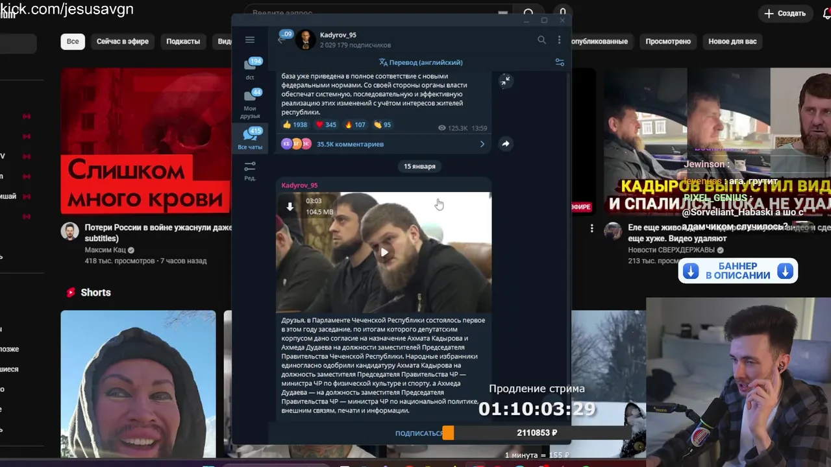Select the Сейчас в эфире chip
Image resolution: width=831 pixels, height=467 pixels.
pos(123,42)
